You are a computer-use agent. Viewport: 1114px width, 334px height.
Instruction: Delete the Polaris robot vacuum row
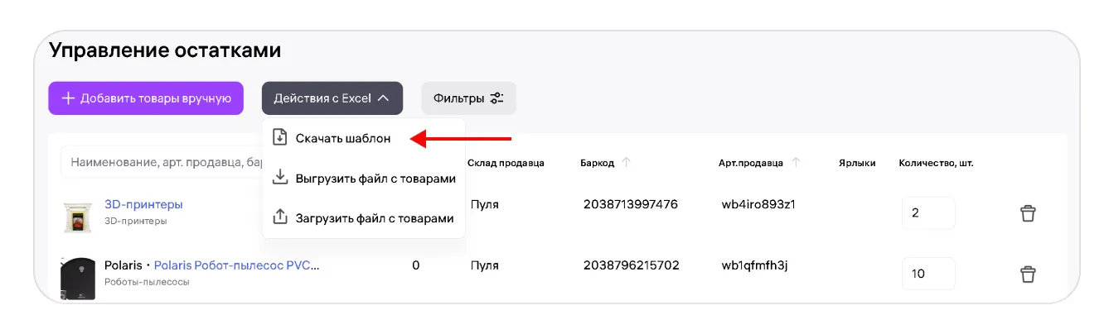point(1028,274)
